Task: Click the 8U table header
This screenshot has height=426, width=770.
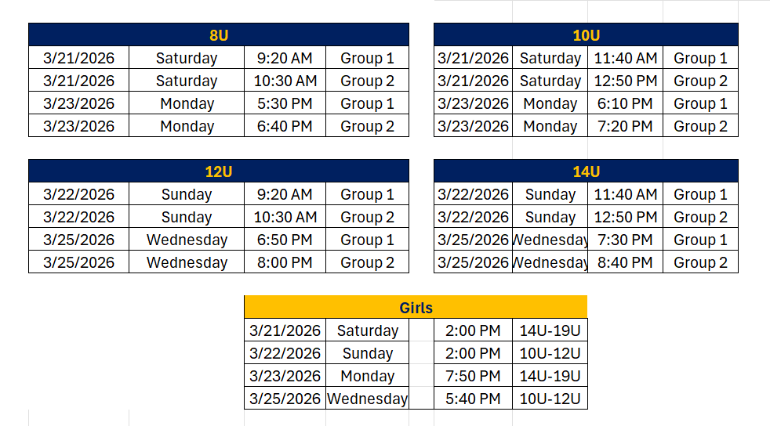Action: [219, 35]
